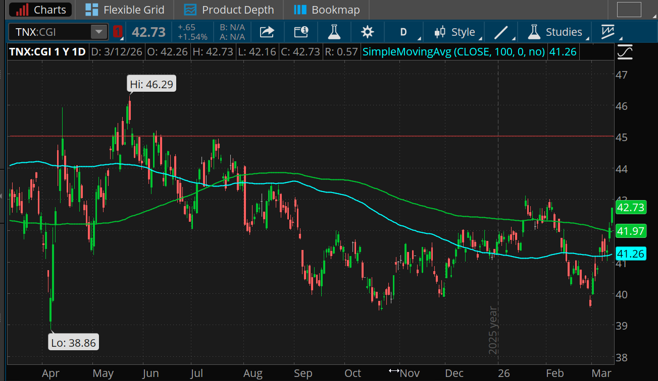The height and width of the screenshot is (381, 658).
Task: Click the chart description info icon
Action: [301, 32]
